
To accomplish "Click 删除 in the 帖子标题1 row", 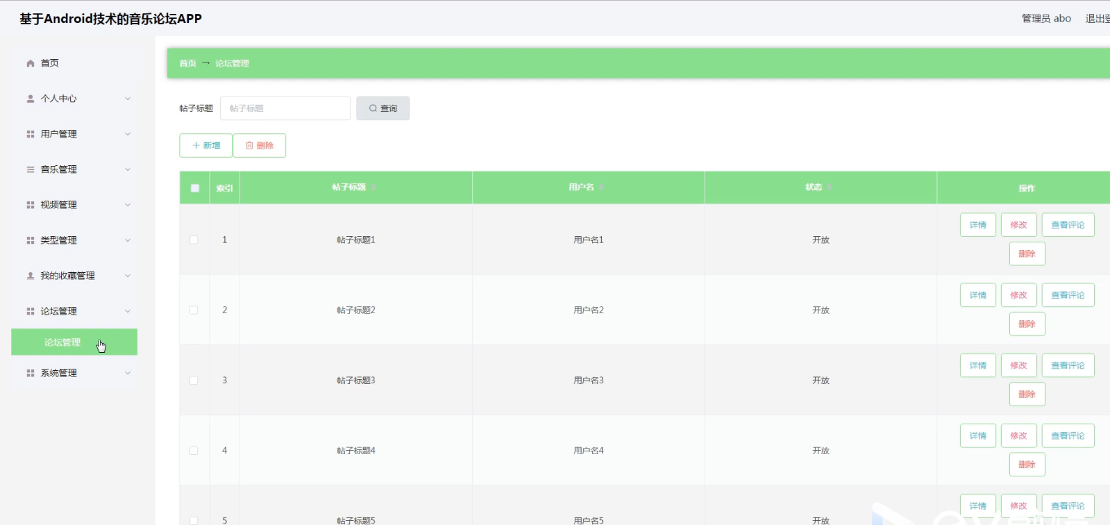I will coord(1027,254).
